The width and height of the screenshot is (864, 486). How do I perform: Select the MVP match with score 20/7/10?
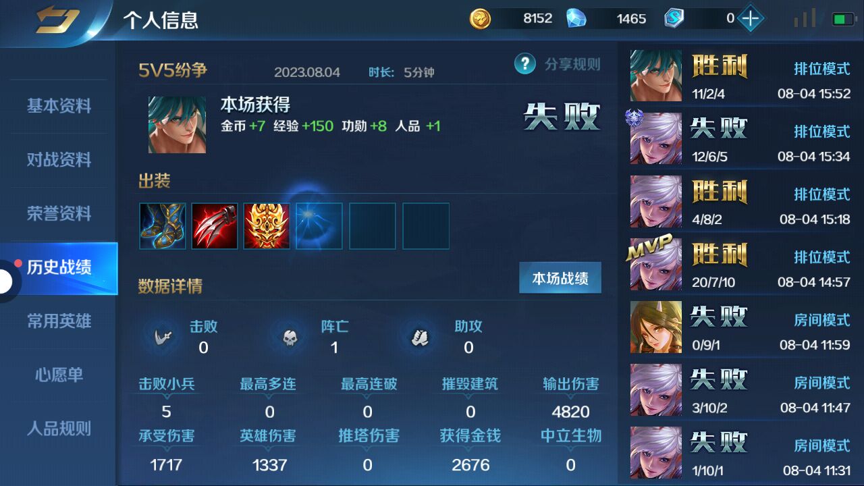740,264
